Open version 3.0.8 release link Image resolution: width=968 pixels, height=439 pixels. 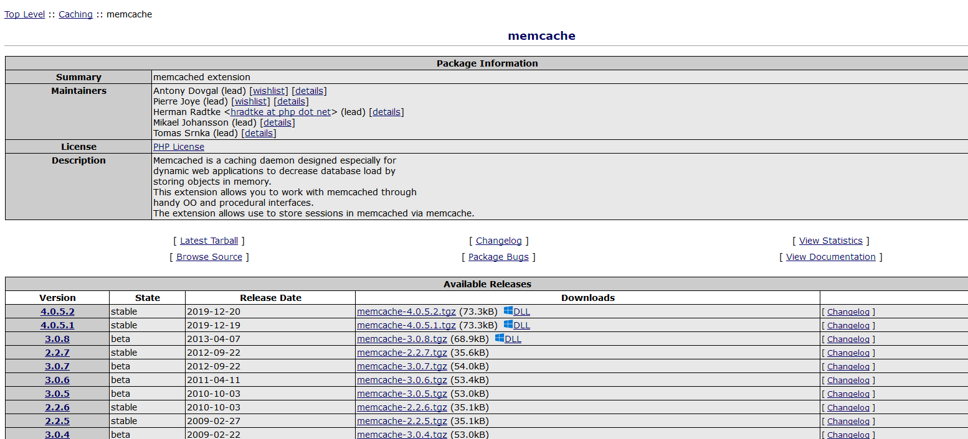[x=57, y=339]
